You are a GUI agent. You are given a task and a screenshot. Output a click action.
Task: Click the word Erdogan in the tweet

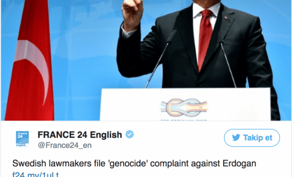239,163
